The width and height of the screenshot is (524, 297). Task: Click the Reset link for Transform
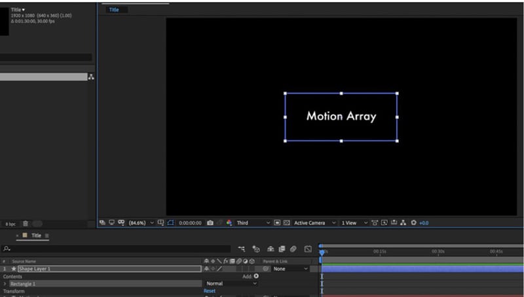tap(210, 291)
